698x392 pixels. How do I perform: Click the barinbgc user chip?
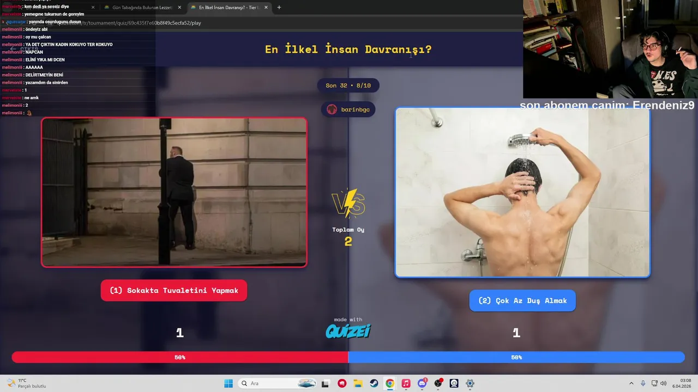348,109
